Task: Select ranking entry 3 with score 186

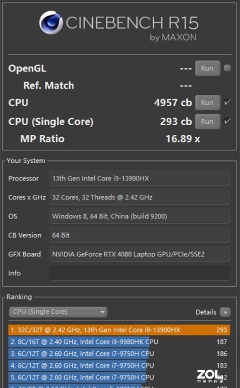Action: point(119,354)
